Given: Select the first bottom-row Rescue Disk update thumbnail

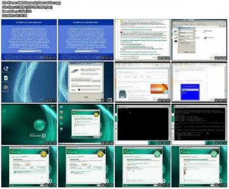Looking at the screenshot, I should point(29,167).
